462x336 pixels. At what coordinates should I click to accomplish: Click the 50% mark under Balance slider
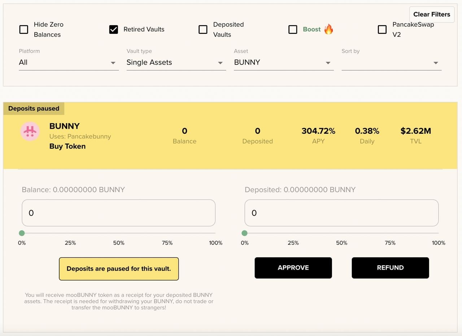tap(119, 243)
